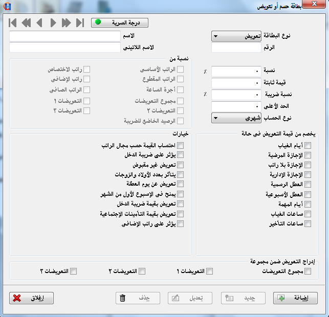Check راتب الاختصاص checkbox
The width and height of the screenshot is (329, 317).
click(x=86, y=69)
